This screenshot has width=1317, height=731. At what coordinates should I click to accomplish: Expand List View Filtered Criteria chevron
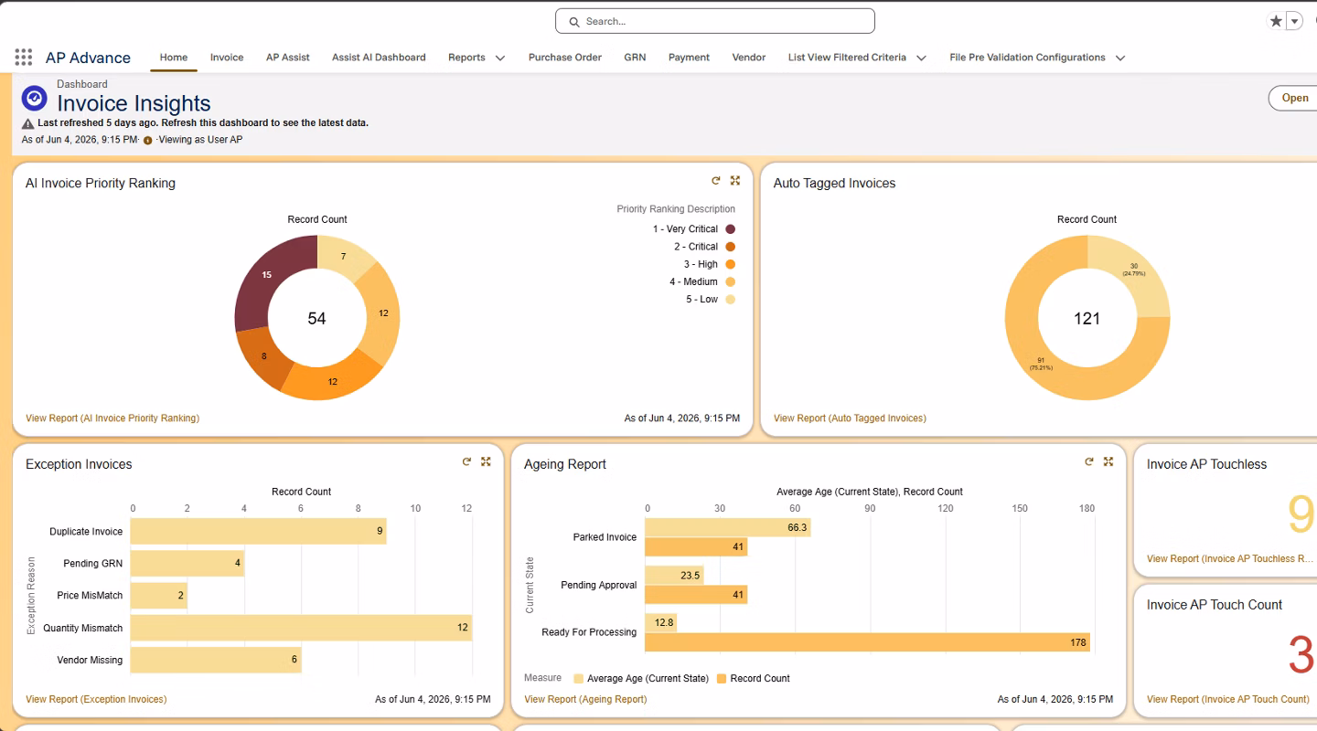tap(921, 58)
